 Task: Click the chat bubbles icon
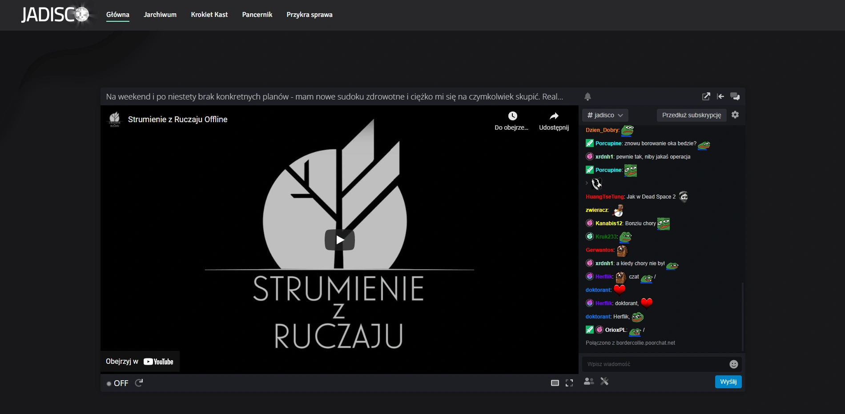735,96
